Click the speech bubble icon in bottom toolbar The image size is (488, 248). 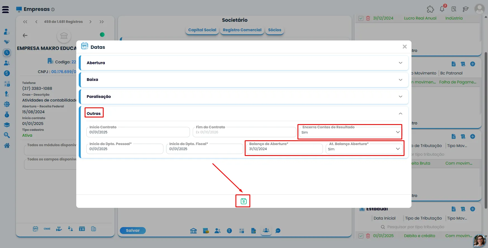tap(278, 231)
